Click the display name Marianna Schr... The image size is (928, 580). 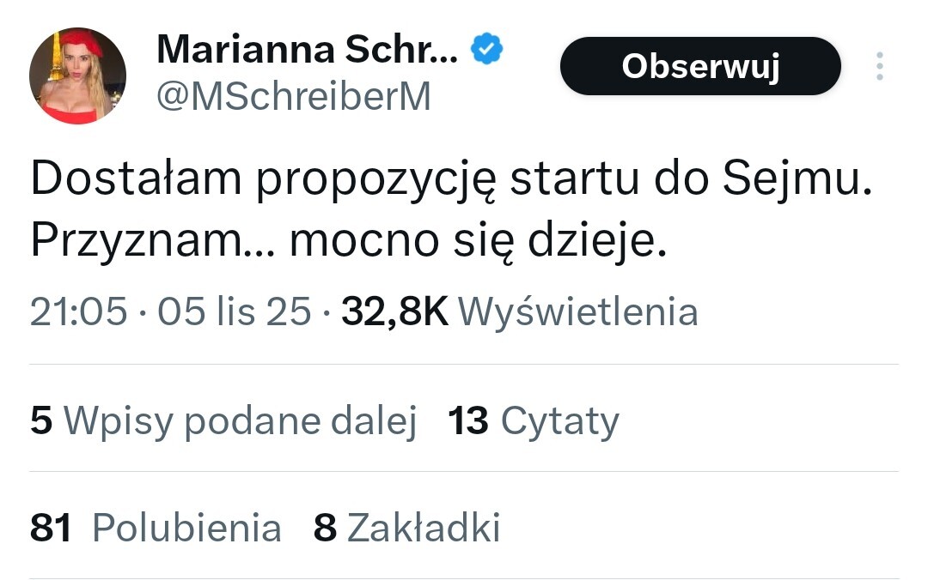307,51
